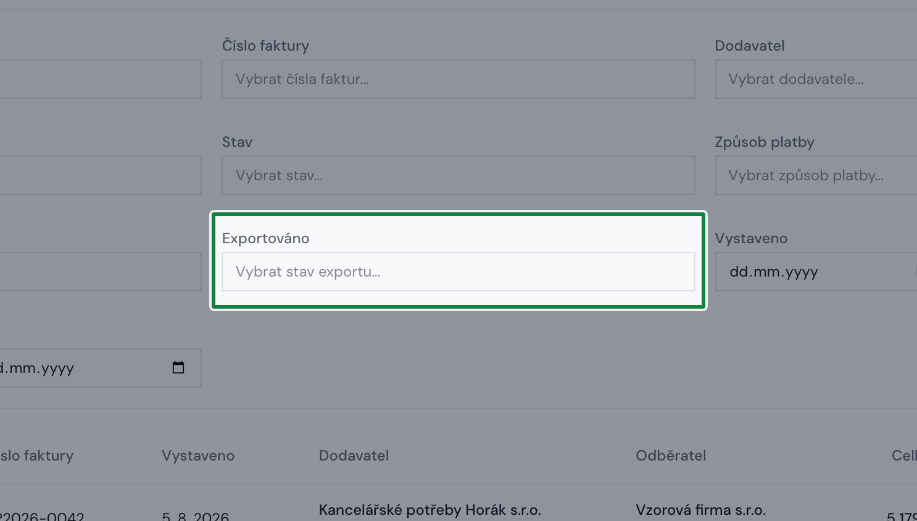Image resolution: width=917 pixels, height=521 pixels.
Task: Click the Exportováno field label
Action: tap(265, 238)
